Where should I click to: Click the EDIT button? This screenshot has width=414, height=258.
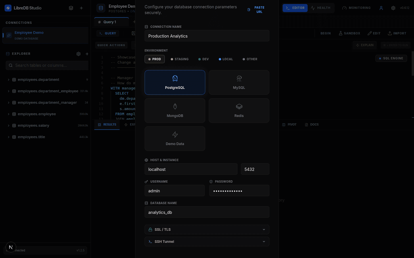pyautogui.click(x=374, y=34)
